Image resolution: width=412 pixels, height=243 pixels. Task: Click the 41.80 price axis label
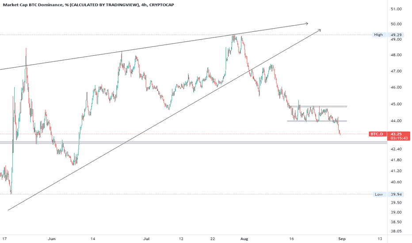[x=396, y=160]
